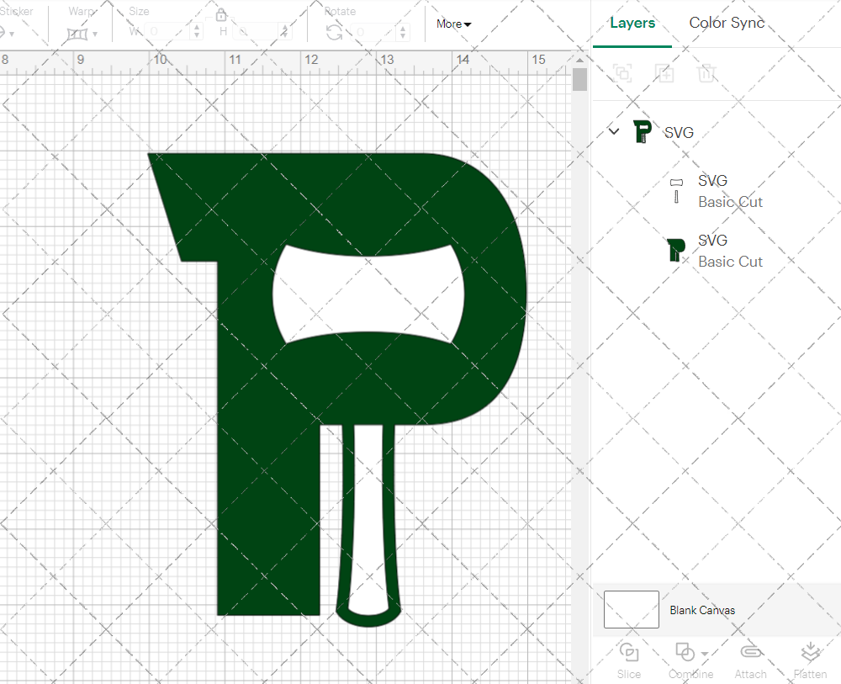Click the duplicate layer icon in Layers panel
Screen dimensions: 841x684
(622, 73)
